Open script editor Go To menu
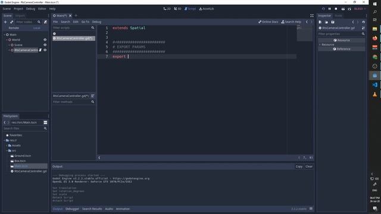 [x=85, y=22]
